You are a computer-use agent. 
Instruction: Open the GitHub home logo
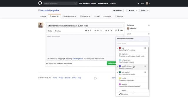tap(40, 3)
